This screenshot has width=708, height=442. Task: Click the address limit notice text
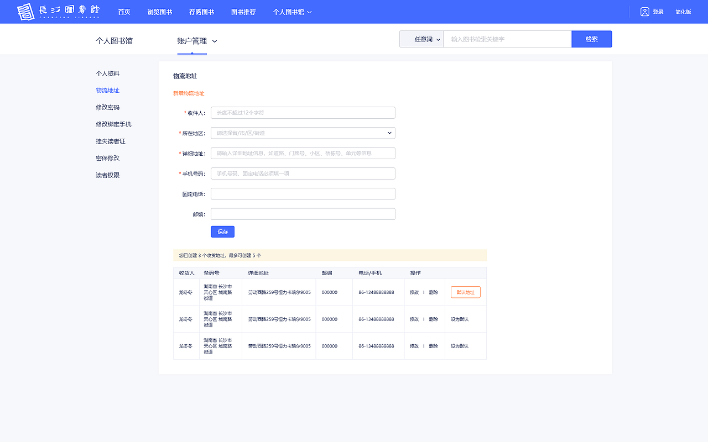pyautogui.click(x=220, y=256)
